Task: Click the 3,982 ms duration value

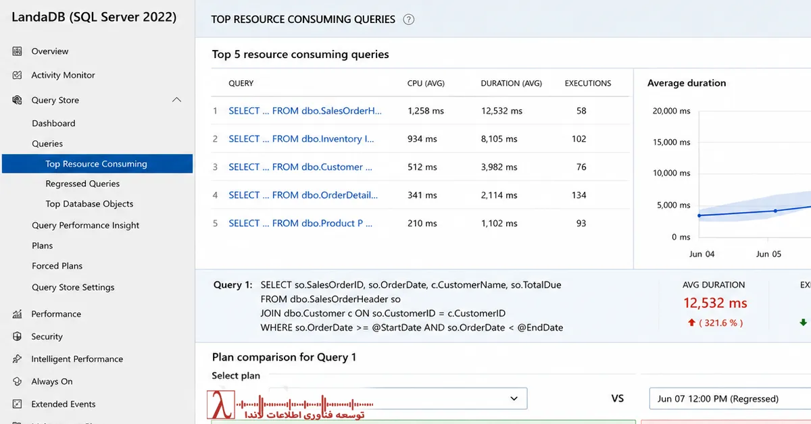Action: click(499, 167)
